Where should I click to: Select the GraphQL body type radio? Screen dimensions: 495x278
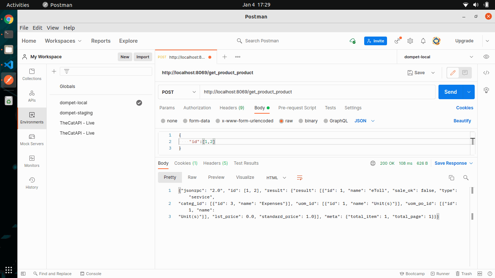coord(326,121)
